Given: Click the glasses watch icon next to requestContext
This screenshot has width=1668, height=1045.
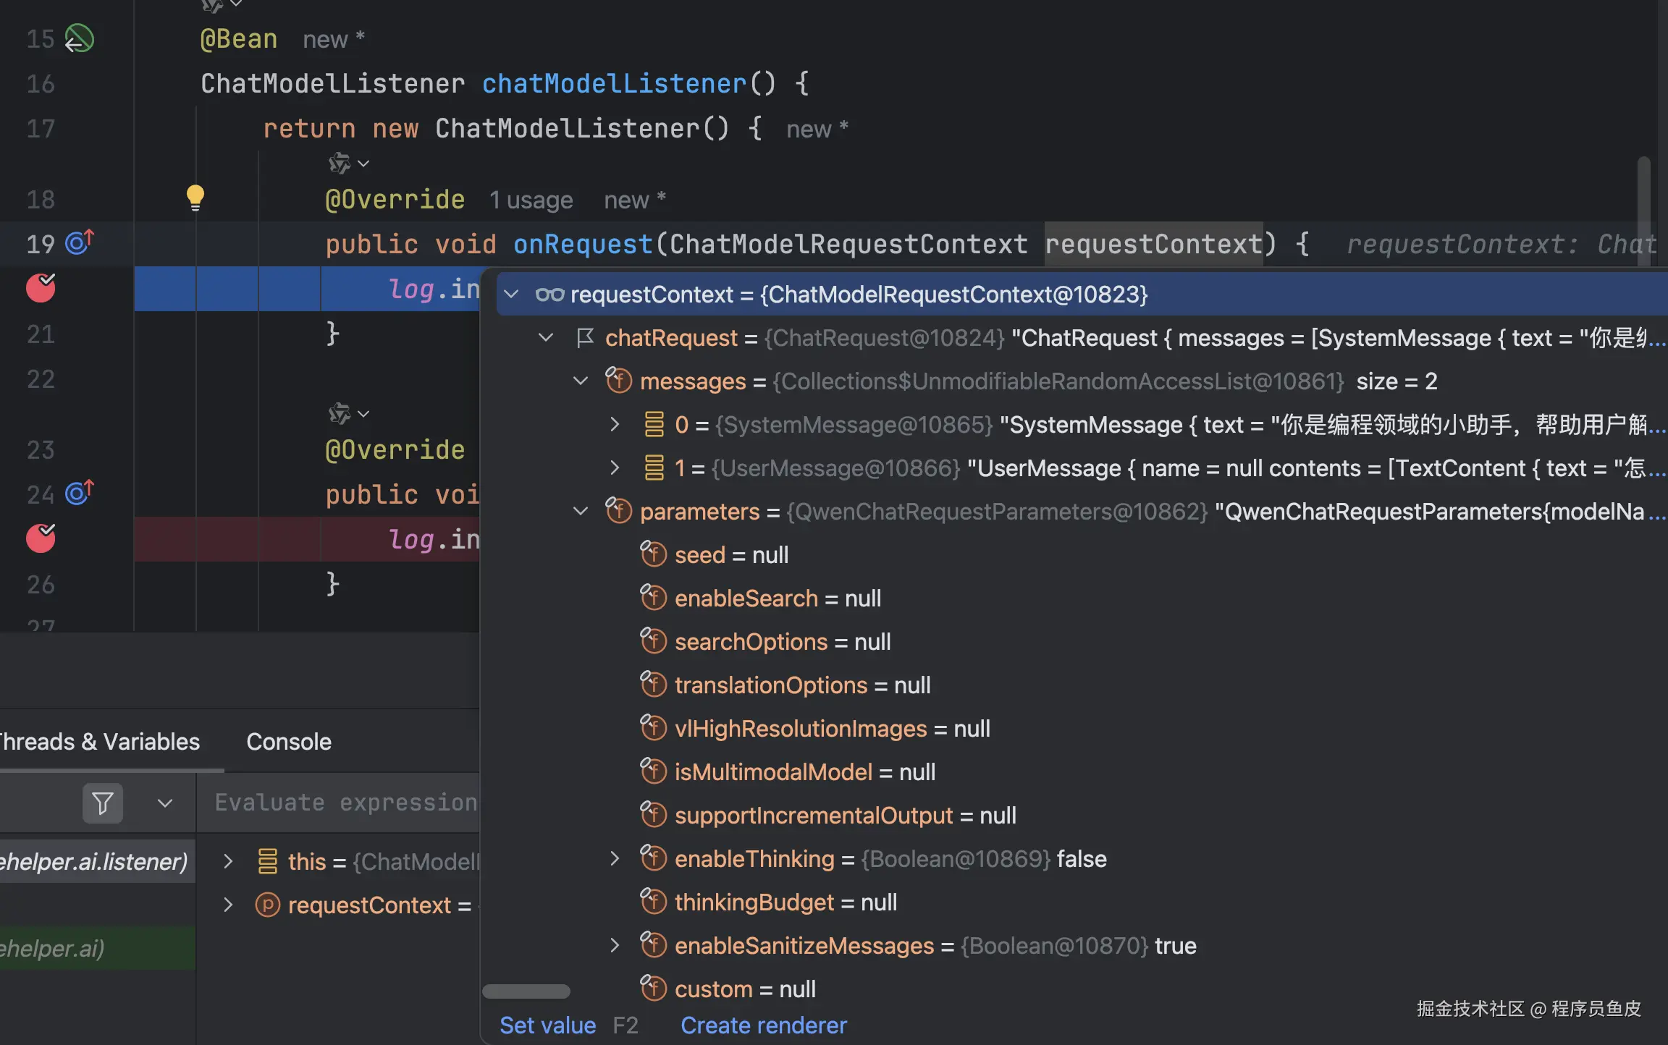Looking at the screenshot, I should 549,295.
